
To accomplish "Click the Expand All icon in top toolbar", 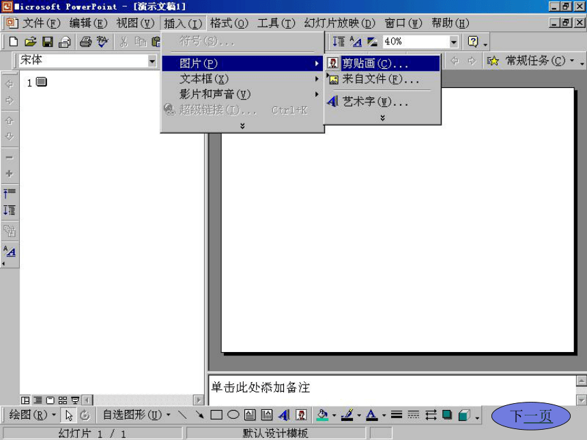I will click(x=339, y=42).
